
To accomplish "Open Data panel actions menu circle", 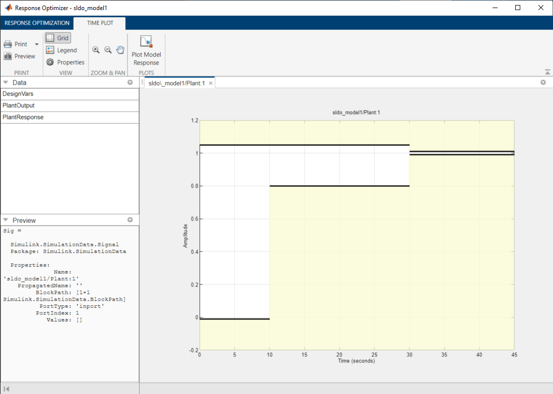I will [130, 82].
